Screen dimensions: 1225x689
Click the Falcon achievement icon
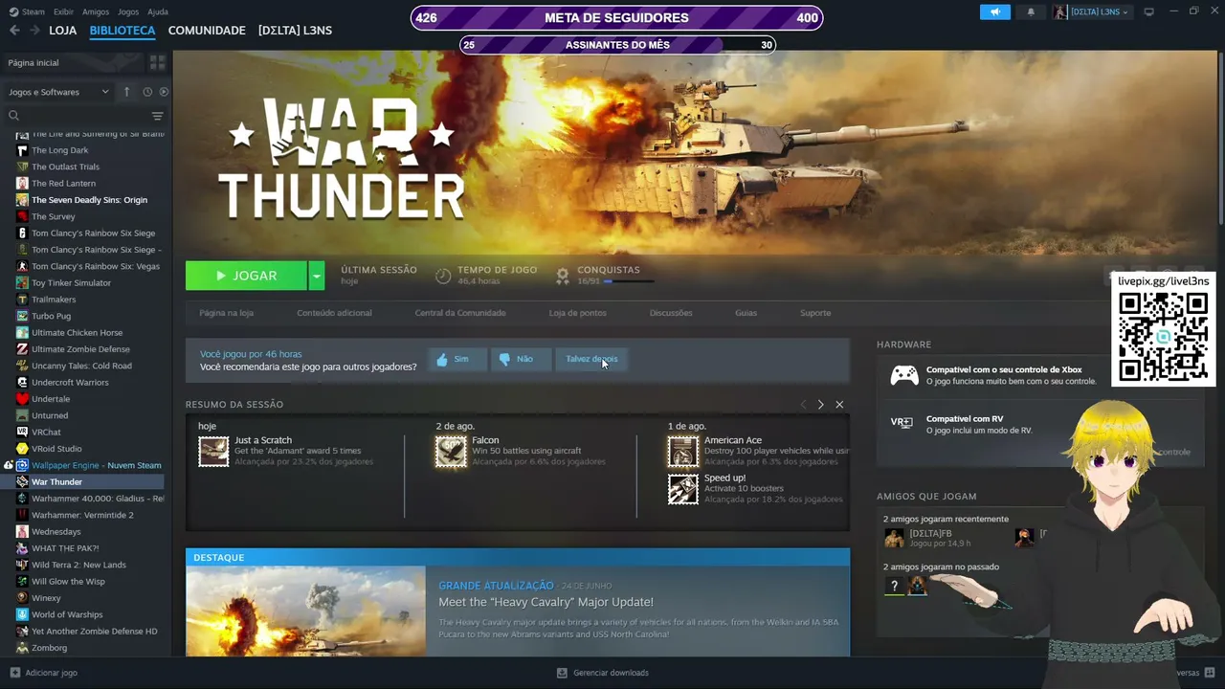pyautogui.click(x=451, y=452)
